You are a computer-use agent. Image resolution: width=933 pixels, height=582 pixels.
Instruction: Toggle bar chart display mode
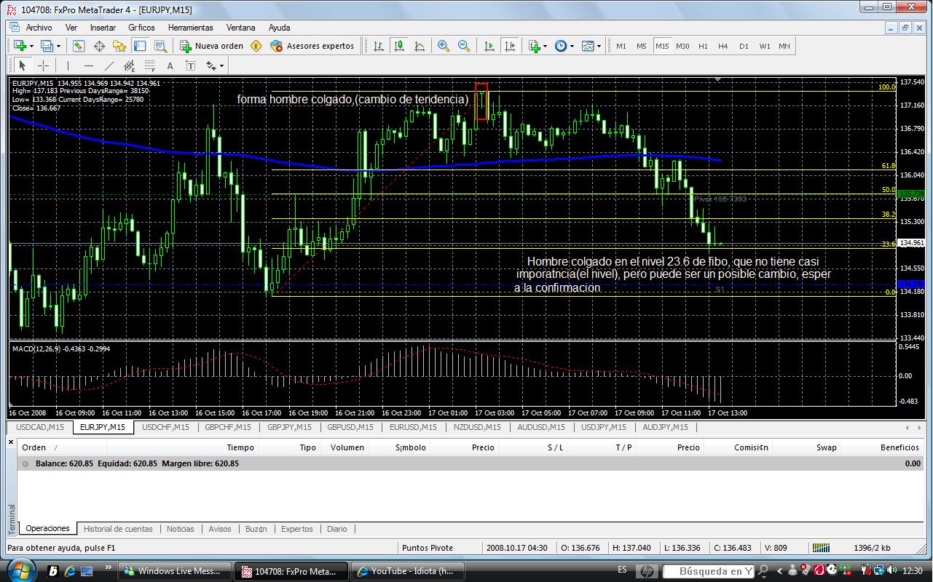point(379,46)
